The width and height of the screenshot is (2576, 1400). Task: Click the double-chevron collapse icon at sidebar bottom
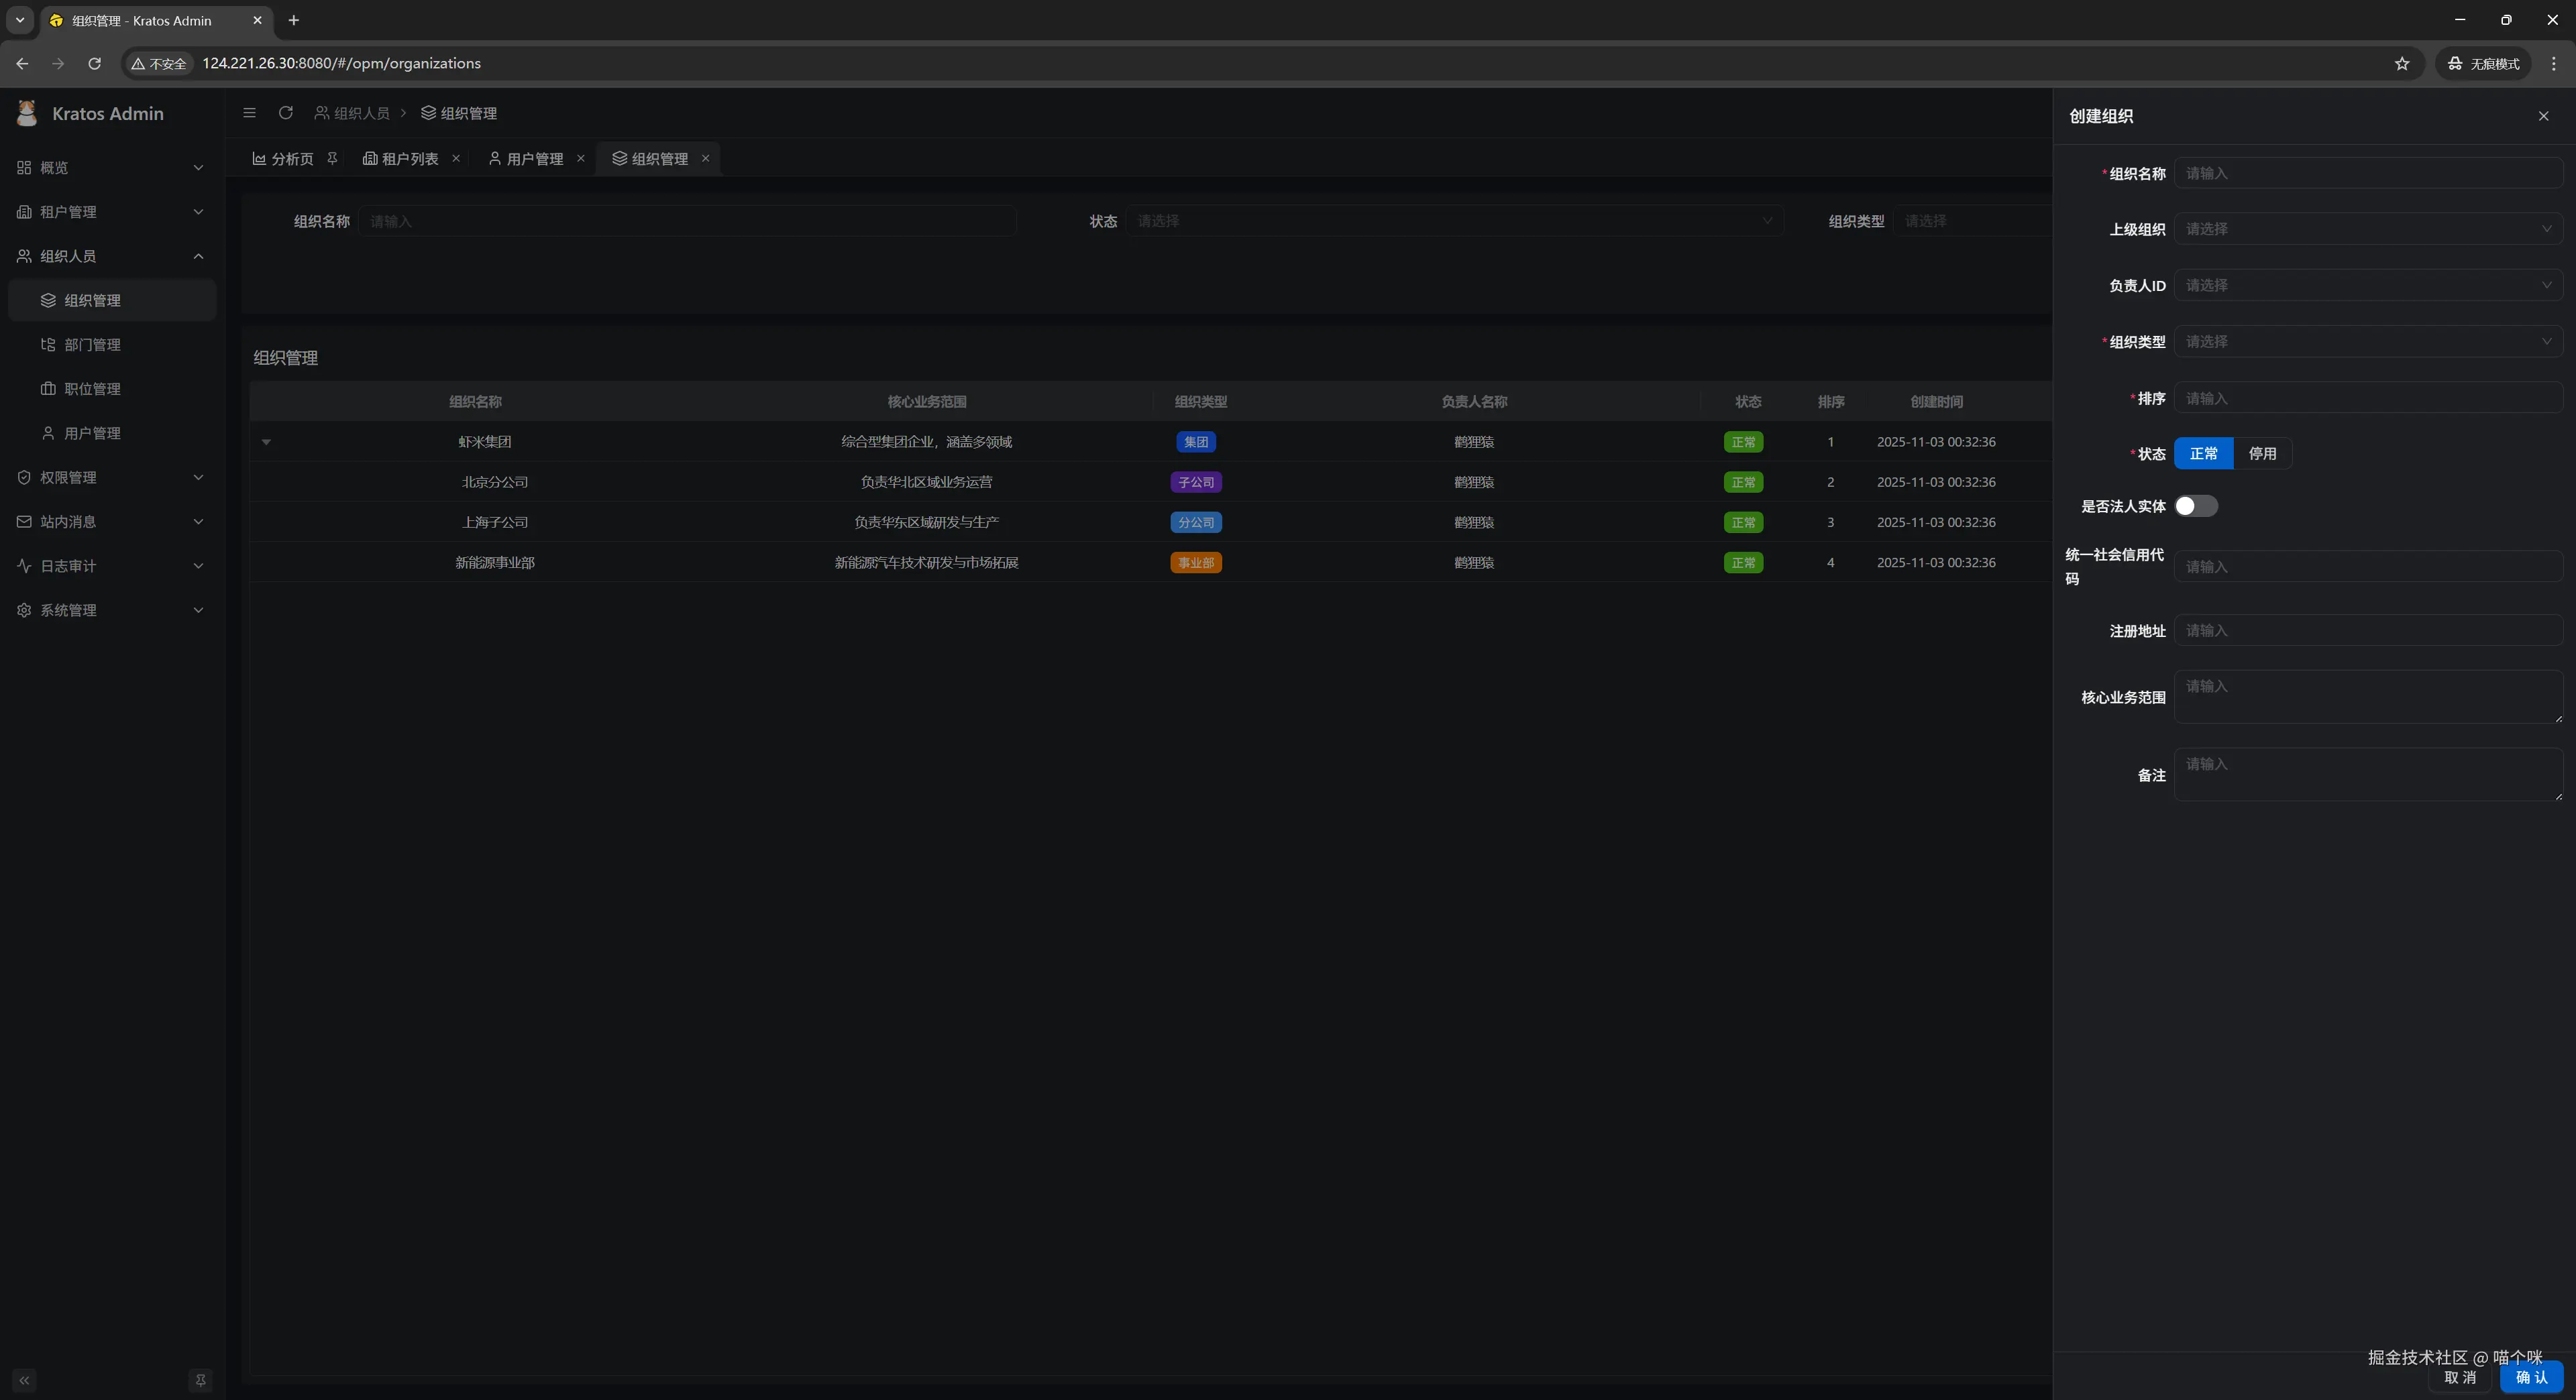(x=24, y=1380)
